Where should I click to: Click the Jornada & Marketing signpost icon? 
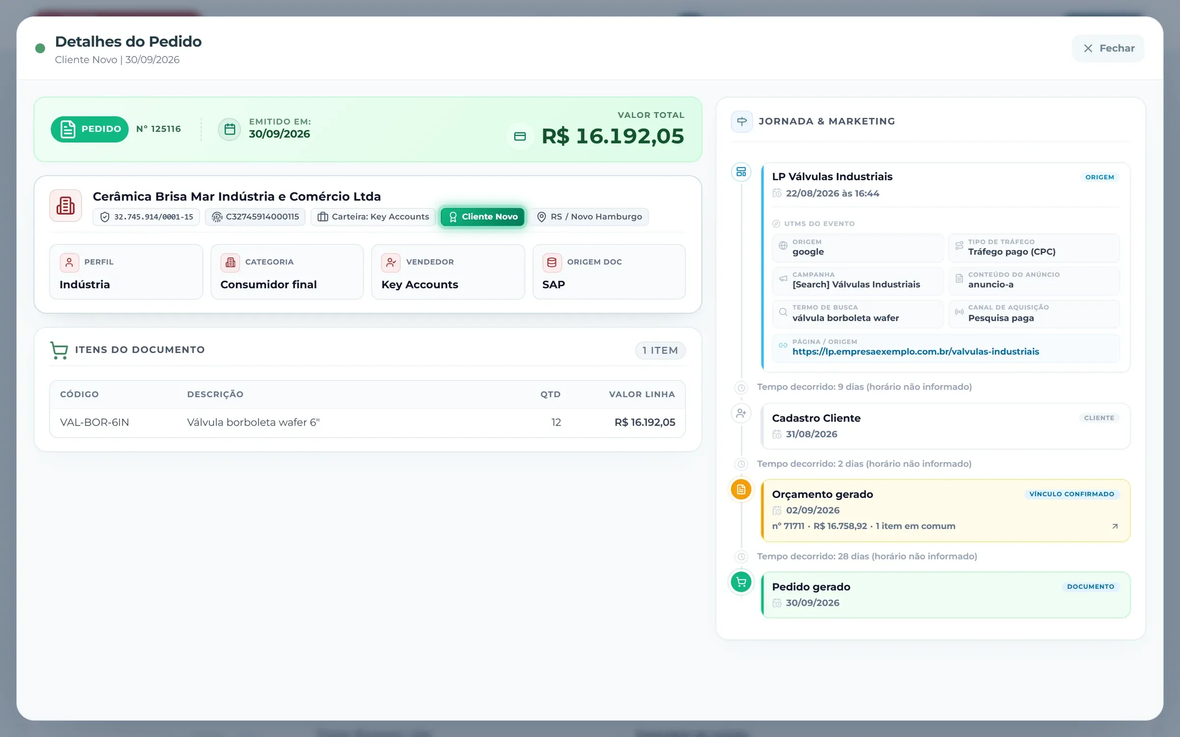click(742, 121)
